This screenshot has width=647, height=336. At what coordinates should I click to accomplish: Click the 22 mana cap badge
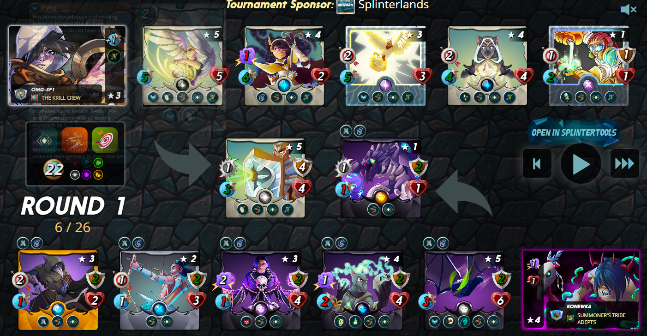[54, 169]
